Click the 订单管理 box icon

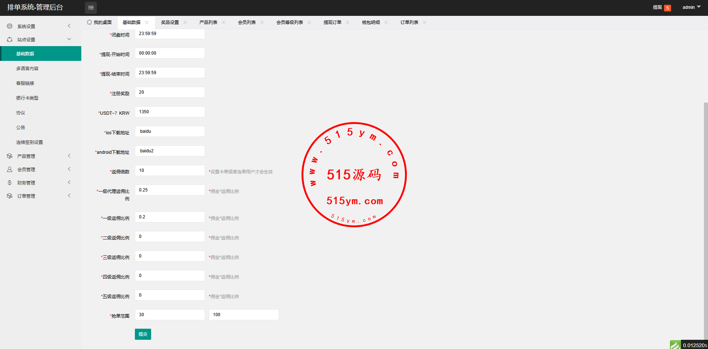[10, 196]
